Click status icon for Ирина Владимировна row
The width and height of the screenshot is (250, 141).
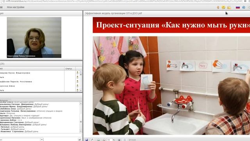click(x=77, y=73)
